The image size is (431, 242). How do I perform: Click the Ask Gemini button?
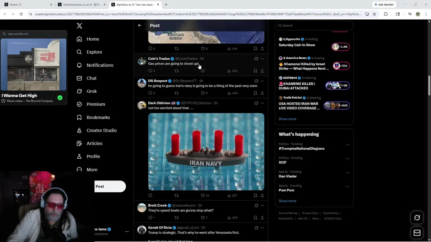click(x=384, y=5)
